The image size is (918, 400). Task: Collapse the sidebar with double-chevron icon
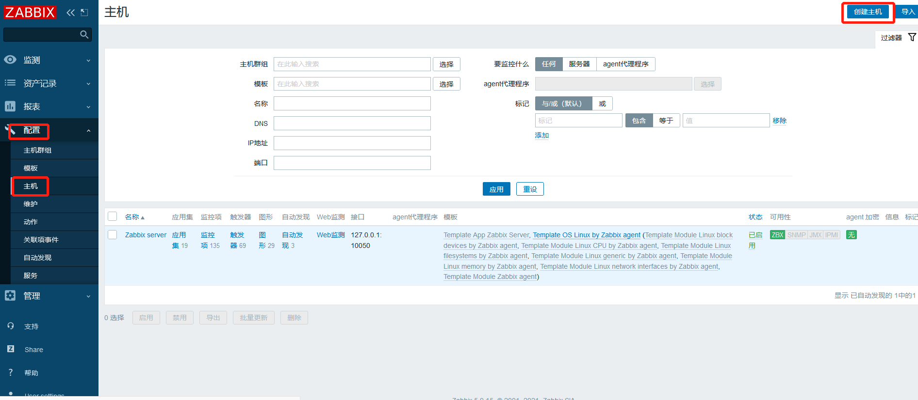coord(70,13)
